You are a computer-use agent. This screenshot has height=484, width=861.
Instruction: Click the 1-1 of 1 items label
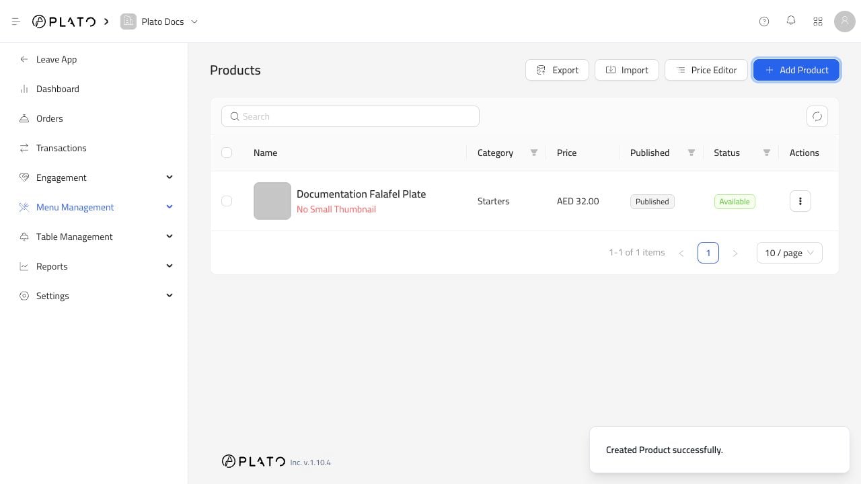pos(637,253)
